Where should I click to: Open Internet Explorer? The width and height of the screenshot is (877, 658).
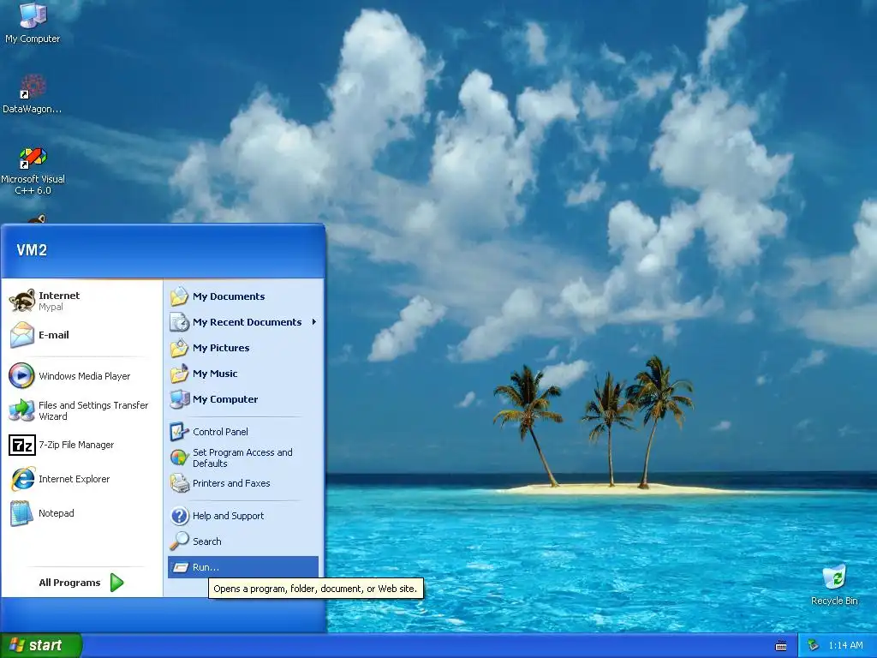[81, 479]
